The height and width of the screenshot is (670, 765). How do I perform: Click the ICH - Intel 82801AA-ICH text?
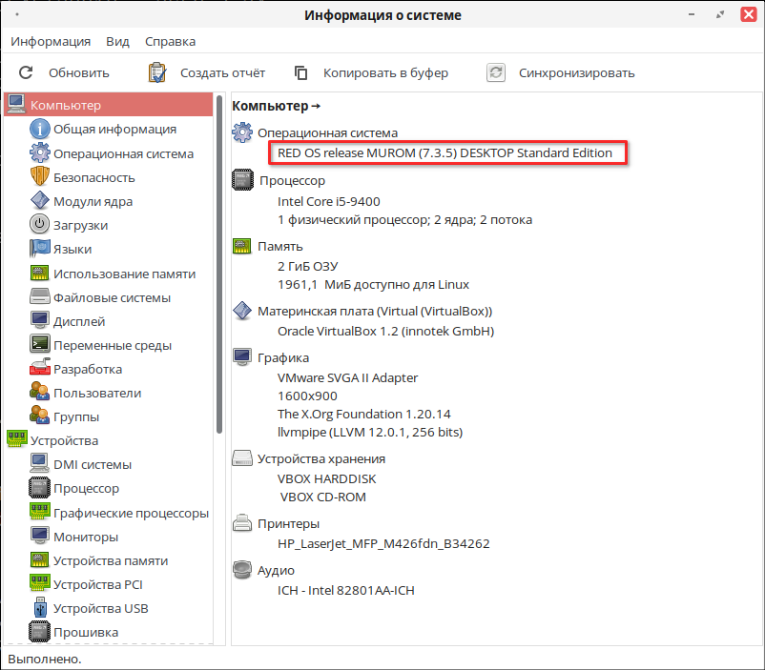point(346,590)
